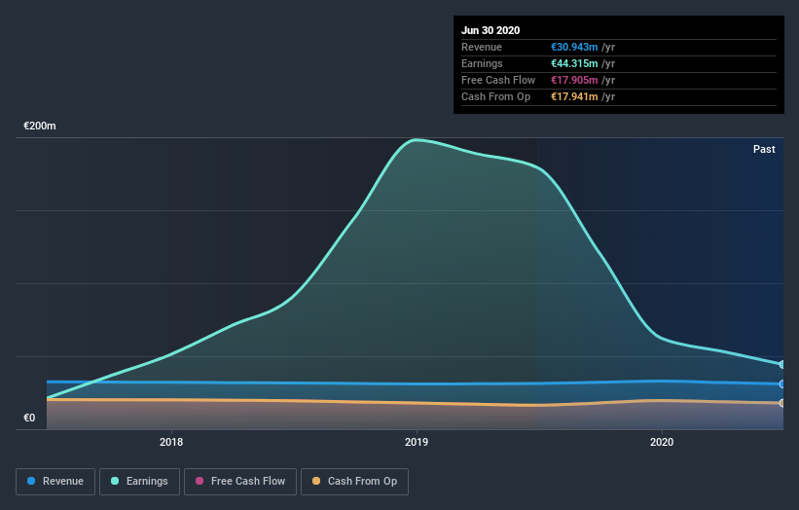Select the €30.943m revenue value
This screenshot has width=799, height=510.
point(574,47)
